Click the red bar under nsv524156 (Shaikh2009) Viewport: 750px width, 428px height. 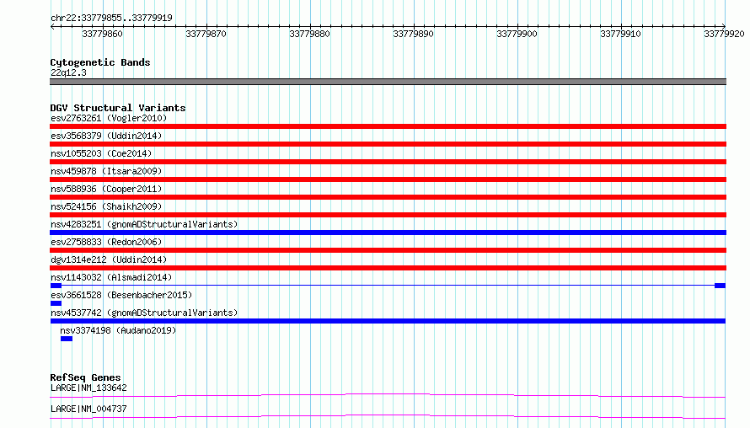coord(388,215)
